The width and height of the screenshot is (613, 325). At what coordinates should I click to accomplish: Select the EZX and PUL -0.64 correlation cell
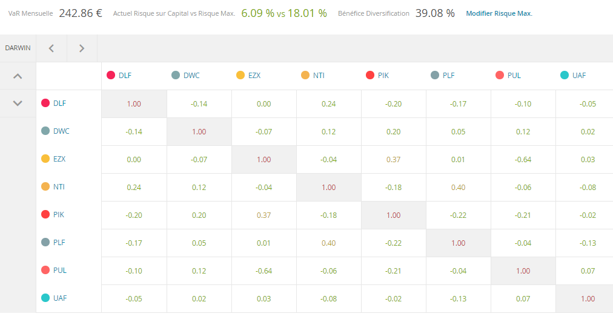(x=523, y=160)
